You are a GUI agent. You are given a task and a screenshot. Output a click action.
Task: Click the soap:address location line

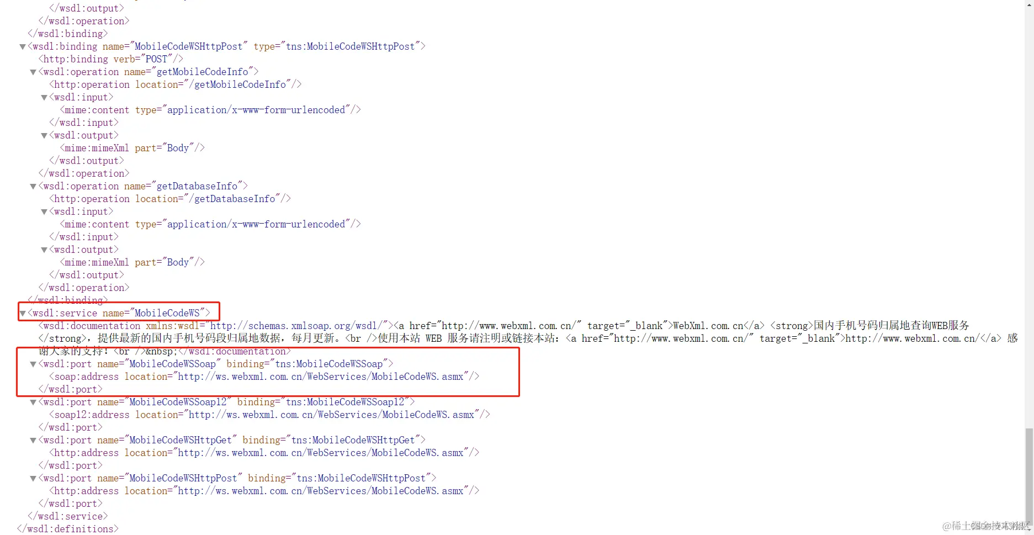pyautogui.click(x=264, y=377)
